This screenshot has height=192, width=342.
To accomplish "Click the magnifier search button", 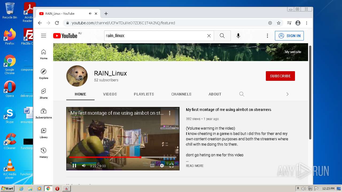I will click(x=222, y=36).
